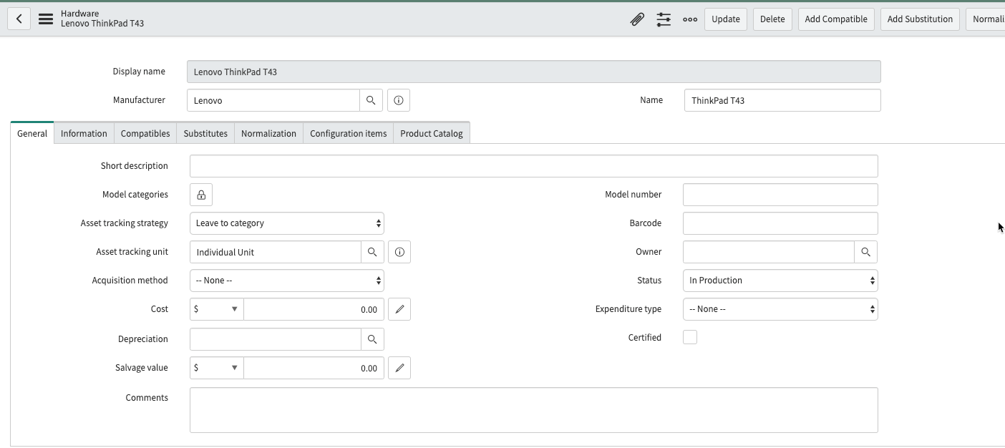The width and height of the screenshot is (1005, 448).
Task: Tick the Certified checkbox
Action: coord(690,337)
